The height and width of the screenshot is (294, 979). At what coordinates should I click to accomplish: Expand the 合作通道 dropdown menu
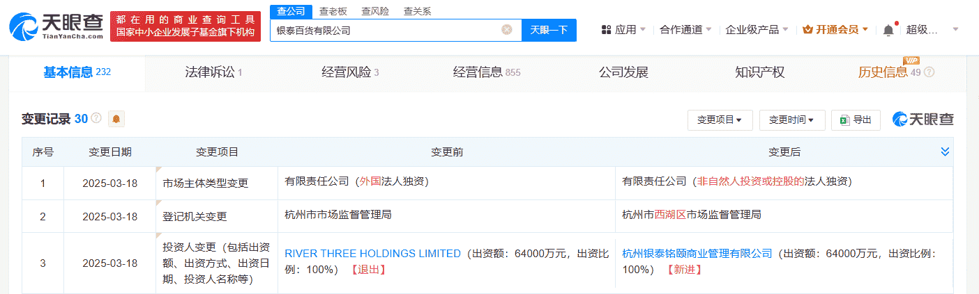click(685, 30)
